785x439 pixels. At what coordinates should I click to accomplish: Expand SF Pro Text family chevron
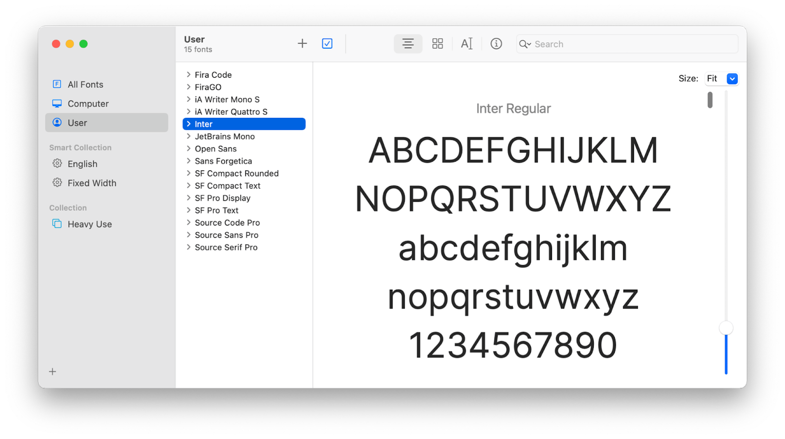click(188, 210)
